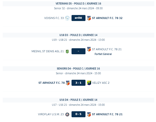
Task: Open U16 D4 - Poule E Journee 14 header
Action: [78, 100]
